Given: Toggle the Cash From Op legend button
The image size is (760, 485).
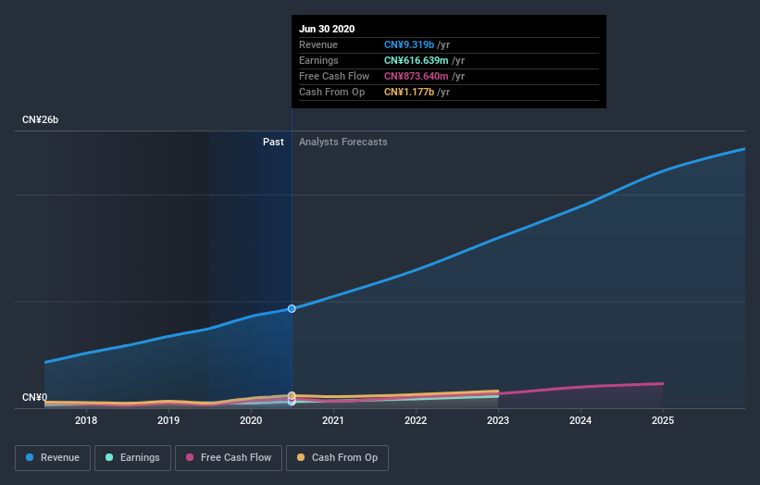Looking at the screenshot, I should 337,458.
